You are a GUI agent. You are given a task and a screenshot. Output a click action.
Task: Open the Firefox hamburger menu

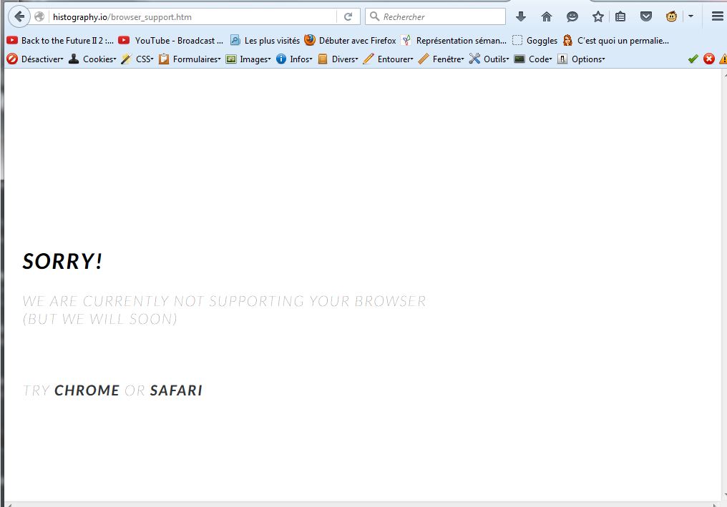point(717,17)
